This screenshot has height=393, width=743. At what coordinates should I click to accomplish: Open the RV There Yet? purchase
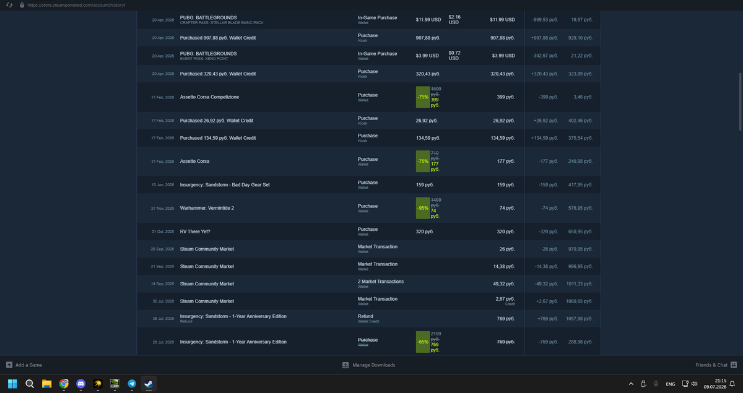369,231
